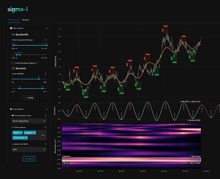Screen dimensions: 220x179
Task: Click the Chart Features plus icon
Action: pyautogui.click(x=13, y=127)
